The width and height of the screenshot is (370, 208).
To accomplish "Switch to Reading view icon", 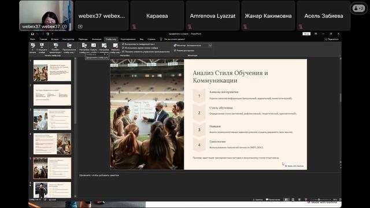I will click(x=299, y=199).
